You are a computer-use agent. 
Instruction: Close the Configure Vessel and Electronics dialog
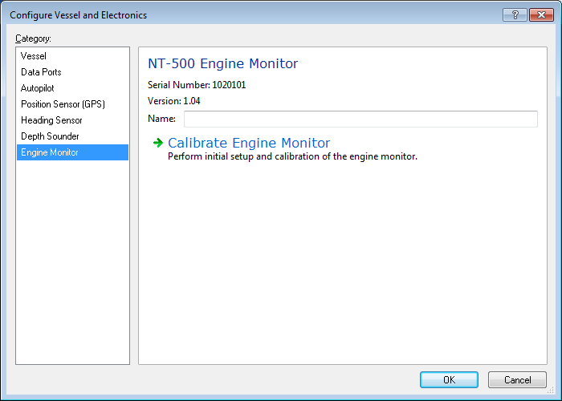[x=541, y=15]
